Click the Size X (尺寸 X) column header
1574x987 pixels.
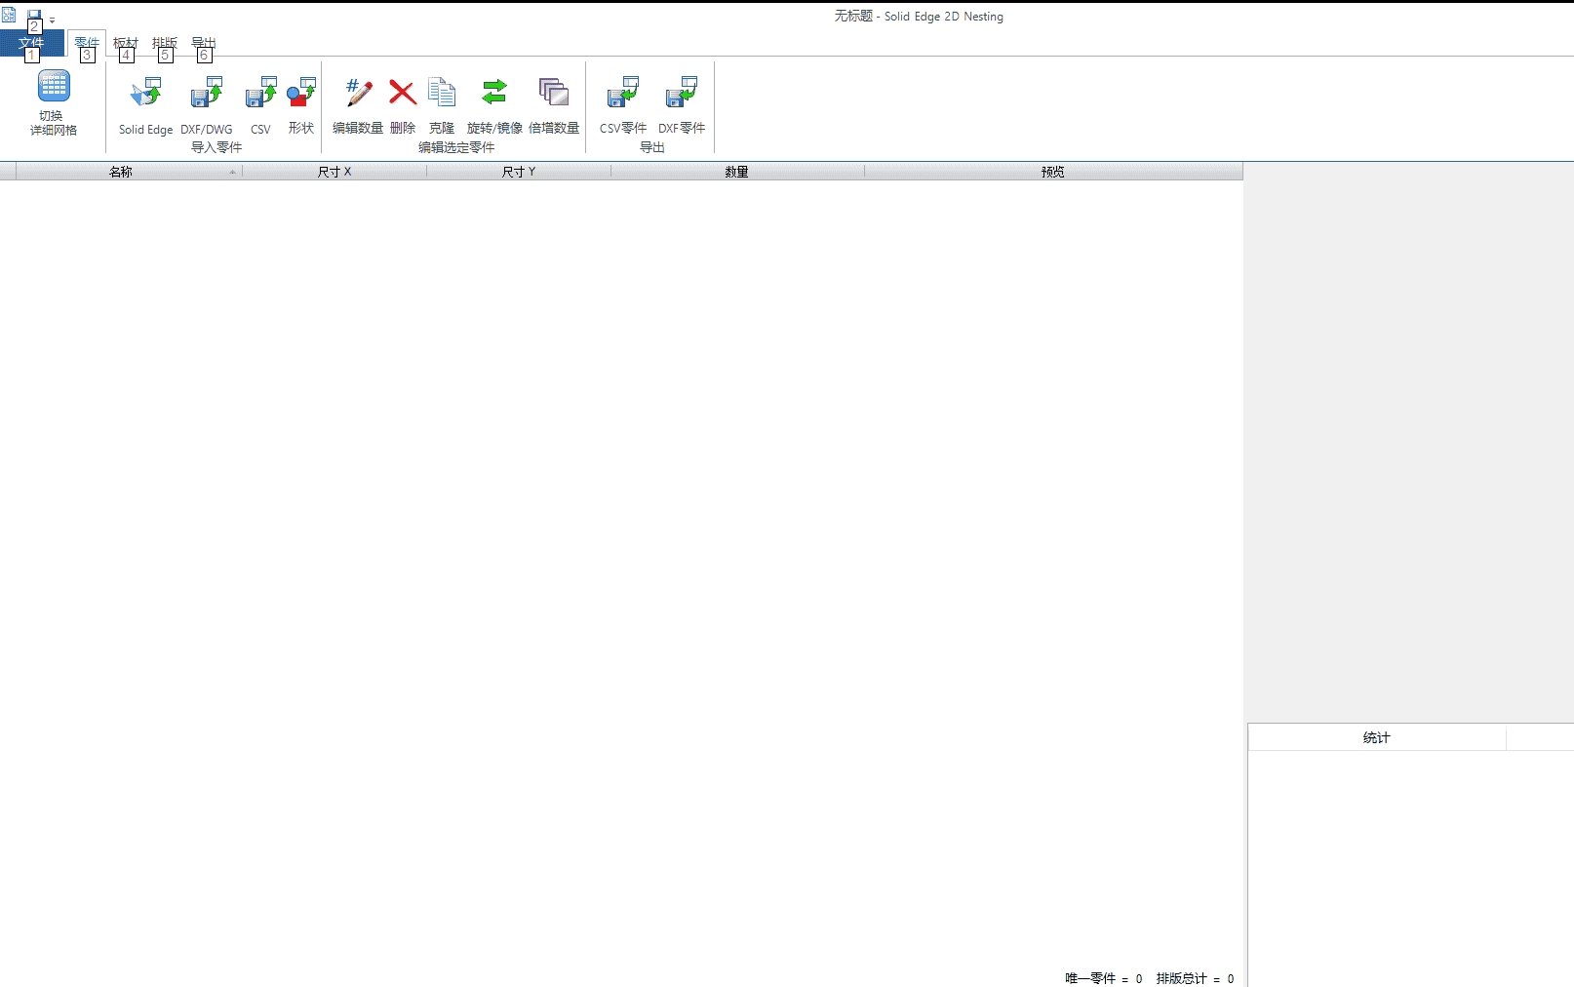click(x=334, y=172)
